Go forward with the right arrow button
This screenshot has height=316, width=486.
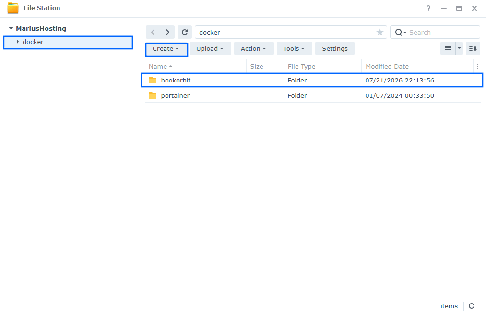pos(167,32)
